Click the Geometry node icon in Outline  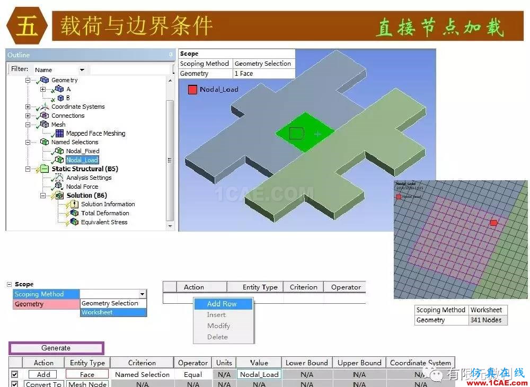(45, 80)
